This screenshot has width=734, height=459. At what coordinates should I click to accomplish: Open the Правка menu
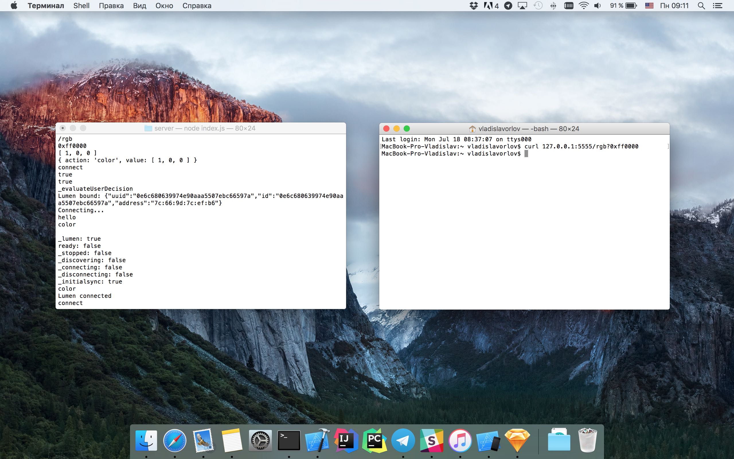tap(111, 5)
